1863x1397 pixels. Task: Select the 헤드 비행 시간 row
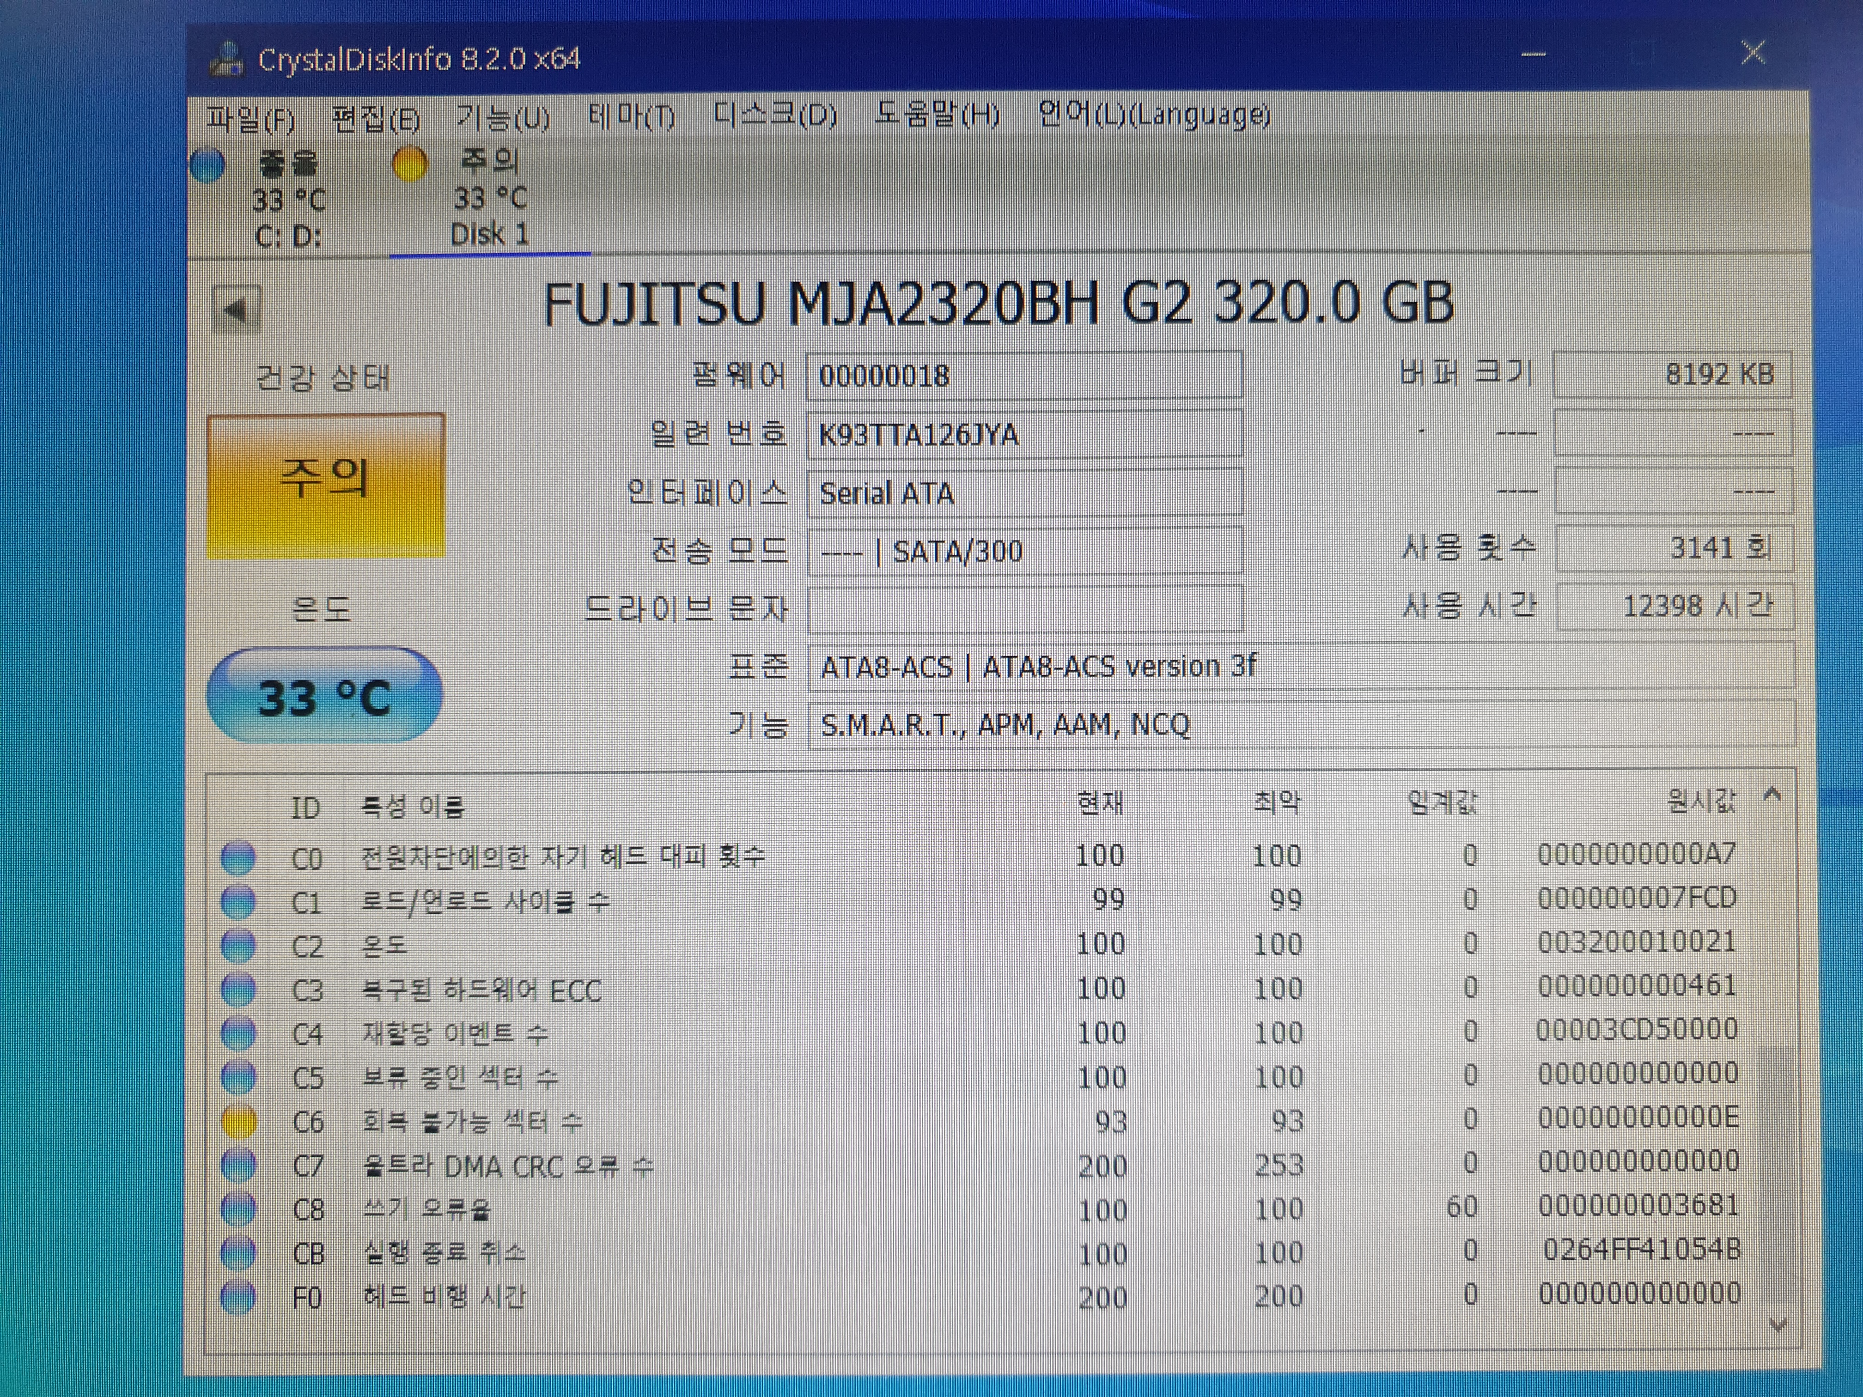tap(981, 1297)
